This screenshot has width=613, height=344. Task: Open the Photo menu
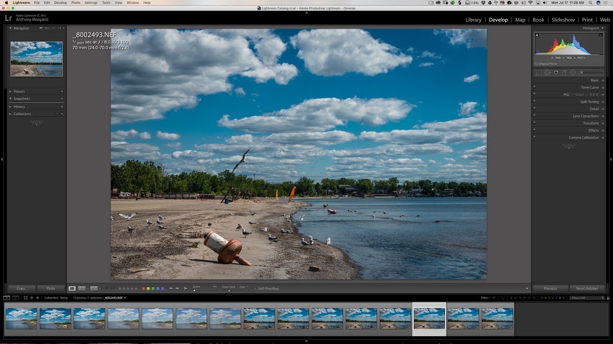(x=76, y=3)
